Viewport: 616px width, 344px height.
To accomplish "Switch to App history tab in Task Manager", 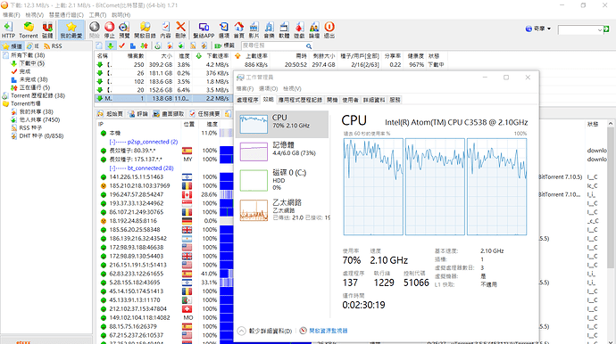I will click(x=300, y=100).
